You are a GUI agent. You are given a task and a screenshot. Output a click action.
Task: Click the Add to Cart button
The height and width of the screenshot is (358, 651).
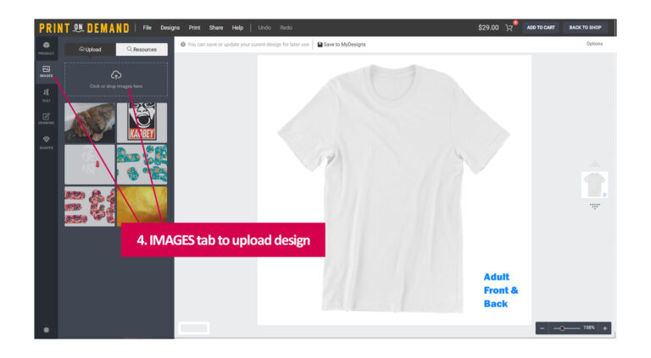540,27
